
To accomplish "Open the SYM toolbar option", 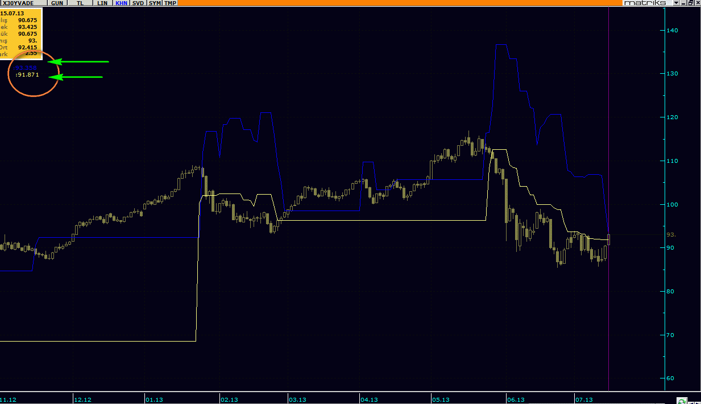I will click(x=154, y=3).
